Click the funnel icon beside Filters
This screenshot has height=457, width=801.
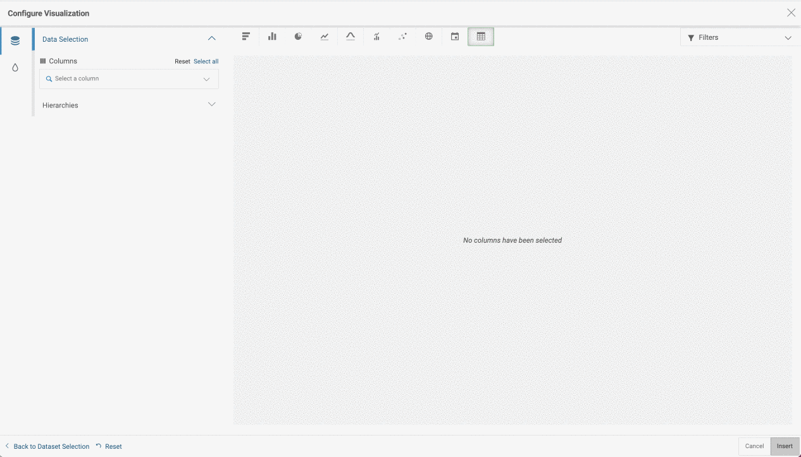click(691, 38)
